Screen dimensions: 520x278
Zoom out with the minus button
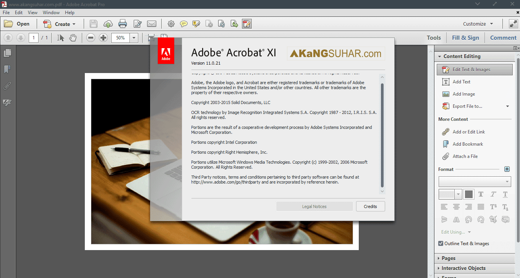point(91,37)
